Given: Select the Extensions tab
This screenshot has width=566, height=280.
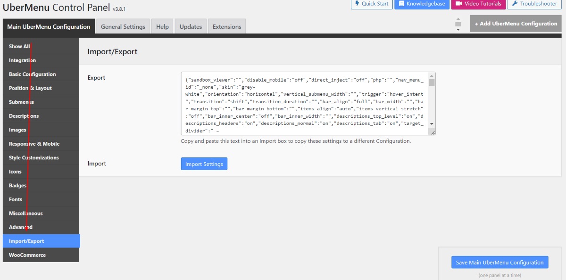Looking at the screenshot, I should point(227,27).
